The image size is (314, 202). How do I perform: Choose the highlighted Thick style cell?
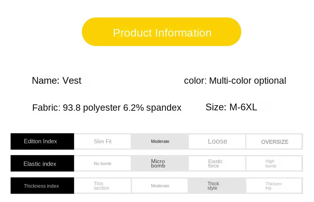pyautogui.click(x=217, y=186)
